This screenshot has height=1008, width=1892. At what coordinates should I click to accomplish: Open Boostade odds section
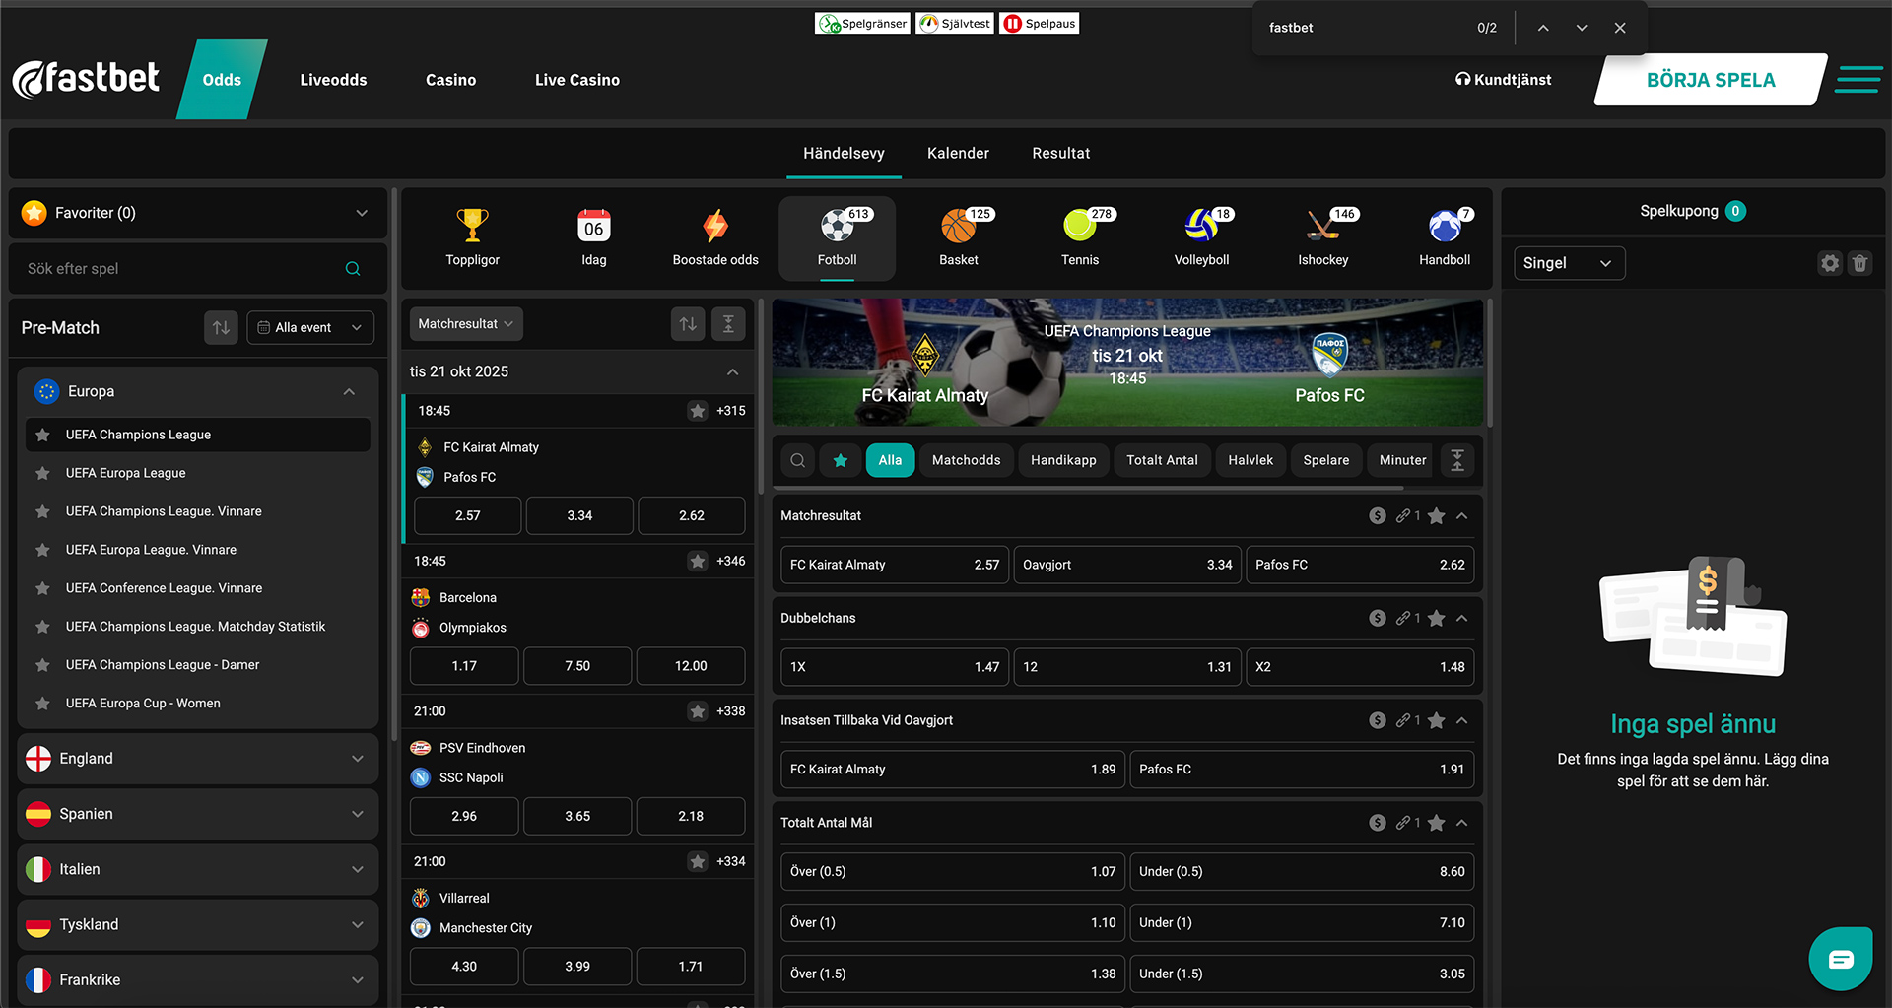715,236
